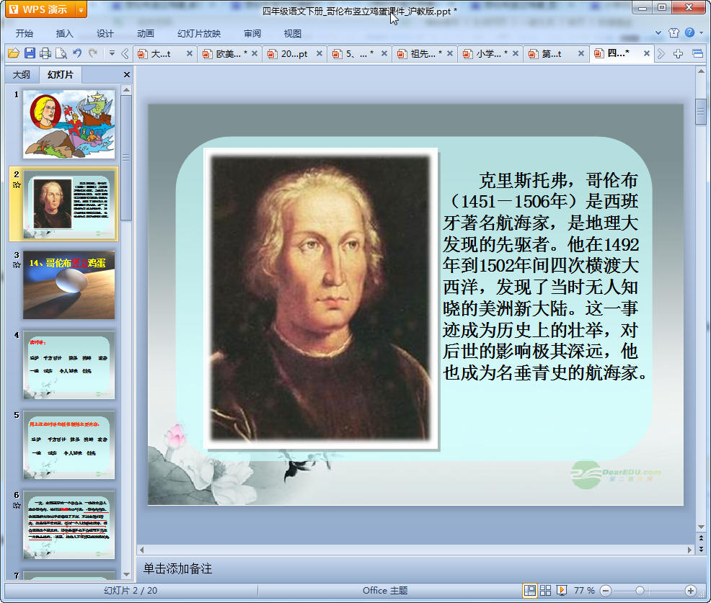Close the 欧美... document tab
Image resolution: width=711 pixels, height=603 pixels.
[255, 53]
